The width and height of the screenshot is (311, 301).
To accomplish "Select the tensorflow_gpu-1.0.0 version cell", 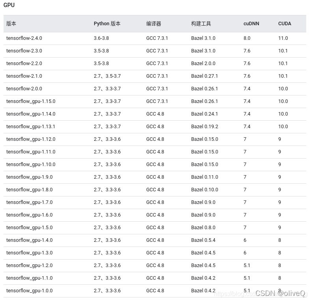I will pyautogui.click(x=29, y=291).
